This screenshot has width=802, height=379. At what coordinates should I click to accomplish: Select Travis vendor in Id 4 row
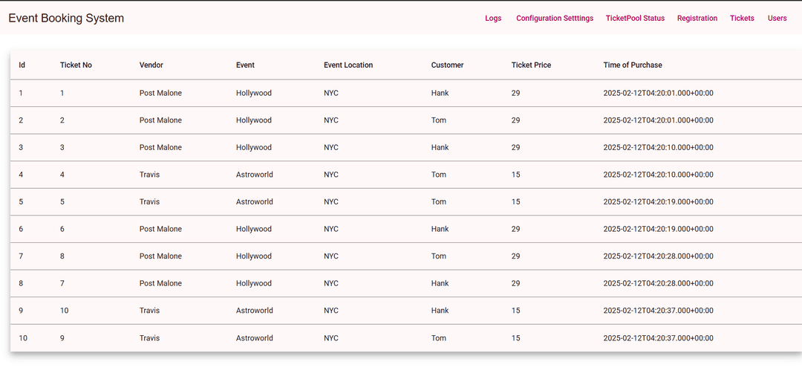click(x=149, y=175)
